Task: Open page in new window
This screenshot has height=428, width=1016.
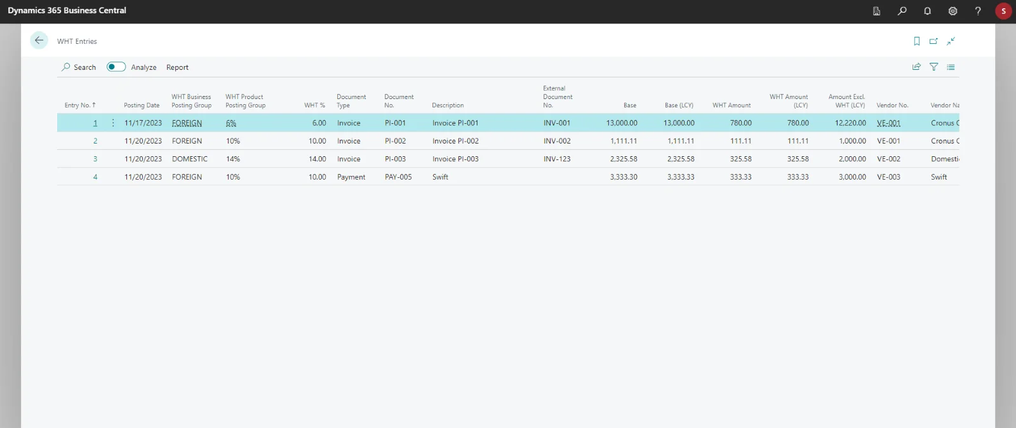Action: click(933, 41)
